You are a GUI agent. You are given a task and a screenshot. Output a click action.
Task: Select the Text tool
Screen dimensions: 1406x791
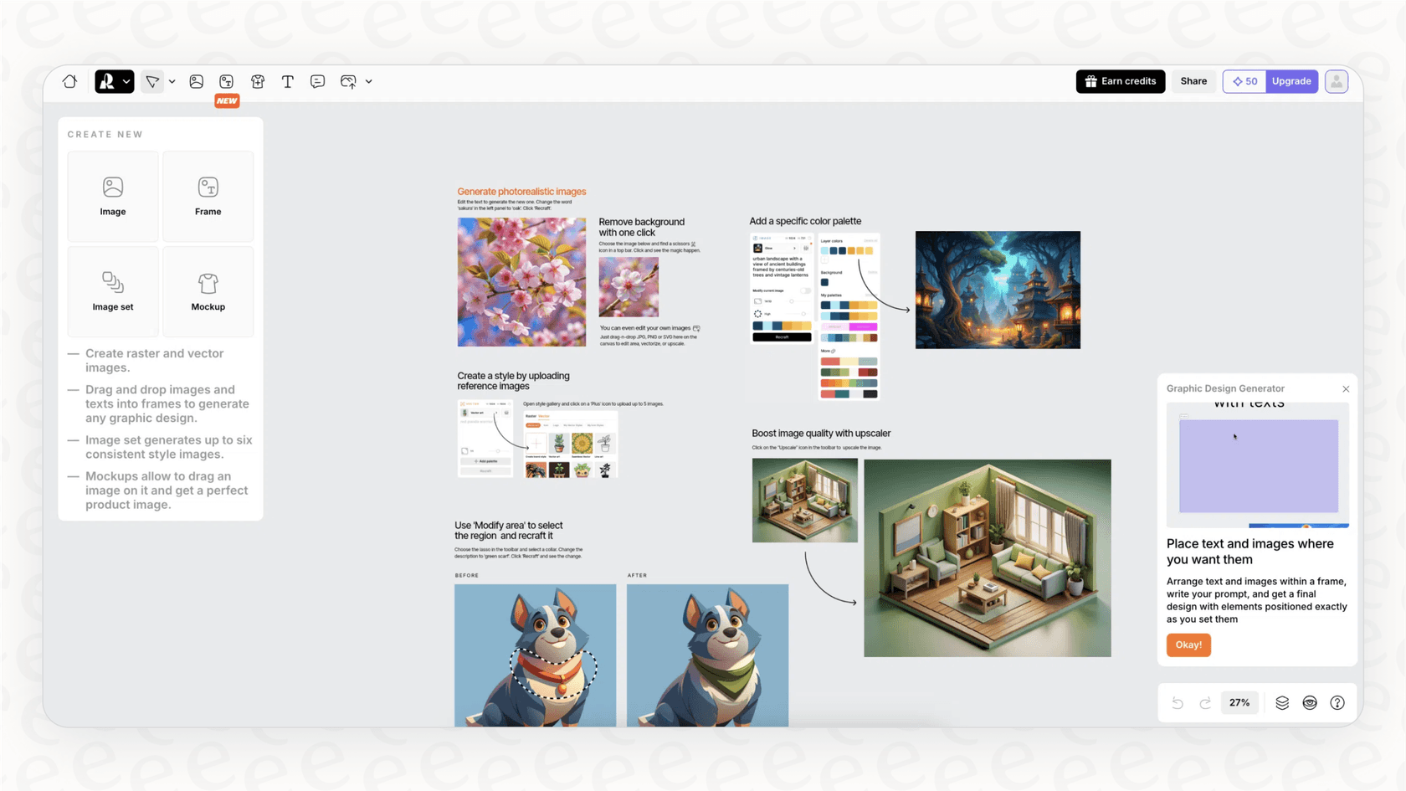pyautogui.click(x=288, y=81)
